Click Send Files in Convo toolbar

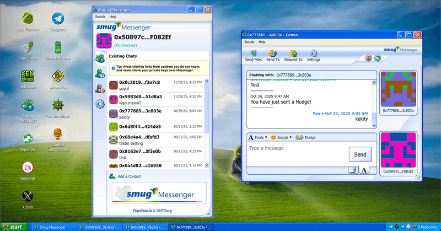[x=254, y=56]
